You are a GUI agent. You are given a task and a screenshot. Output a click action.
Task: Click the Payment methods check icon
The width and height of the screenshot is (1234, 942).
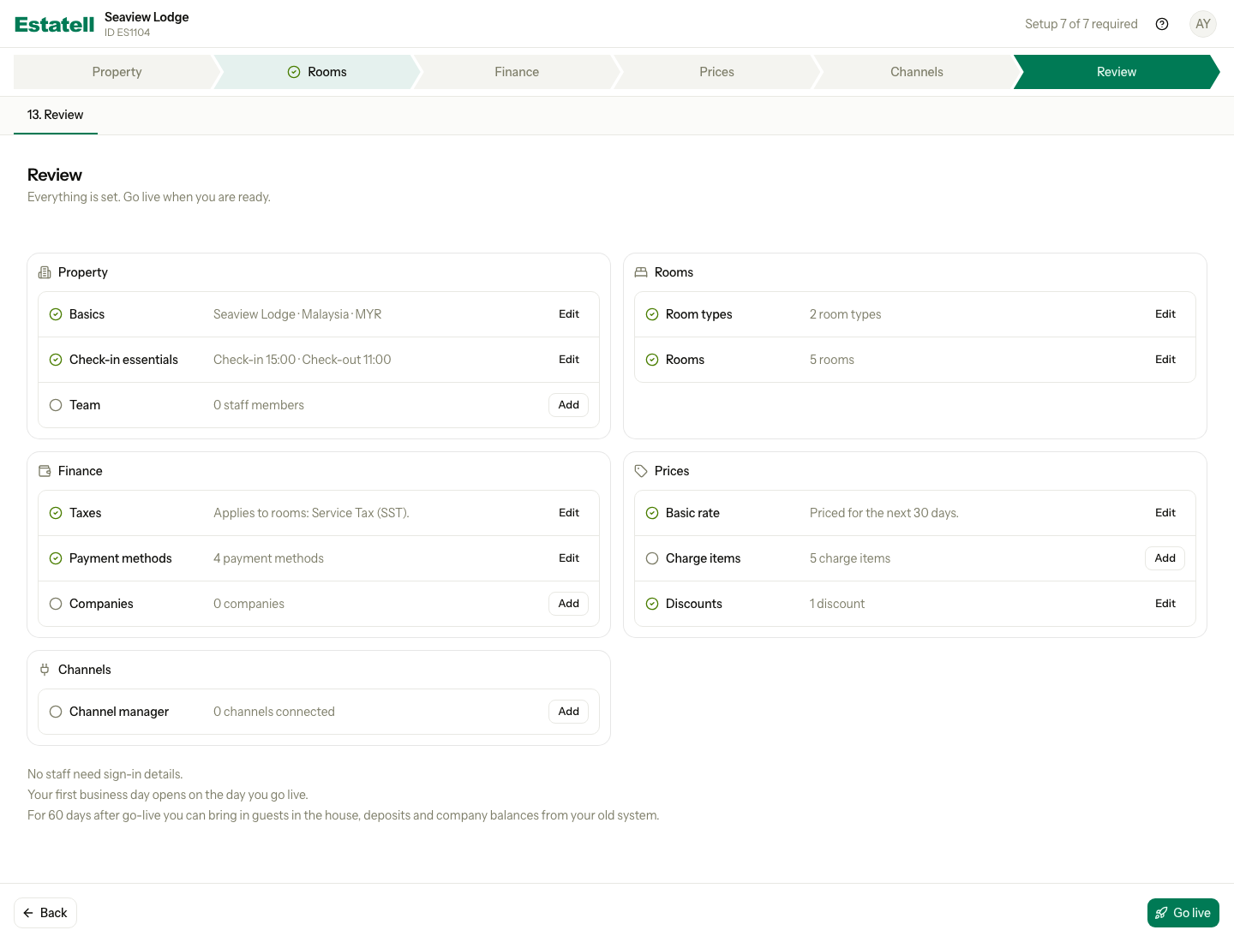pyautogui.click(x=56, y=558)
